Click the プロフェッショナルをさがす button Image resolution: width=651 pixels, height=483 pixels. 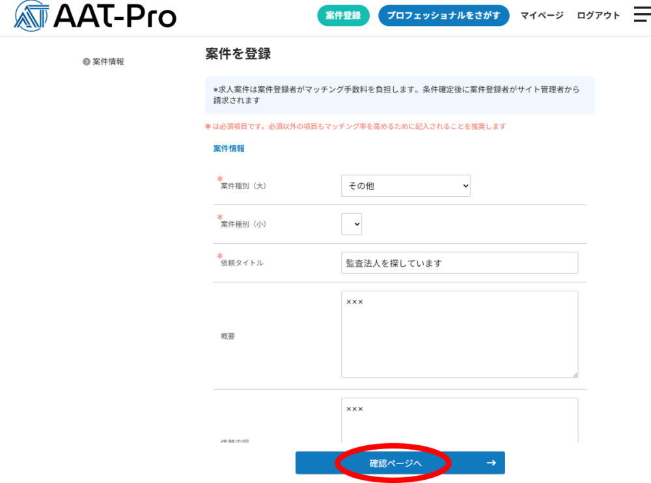pyautogui.click(x=443, y=16)
